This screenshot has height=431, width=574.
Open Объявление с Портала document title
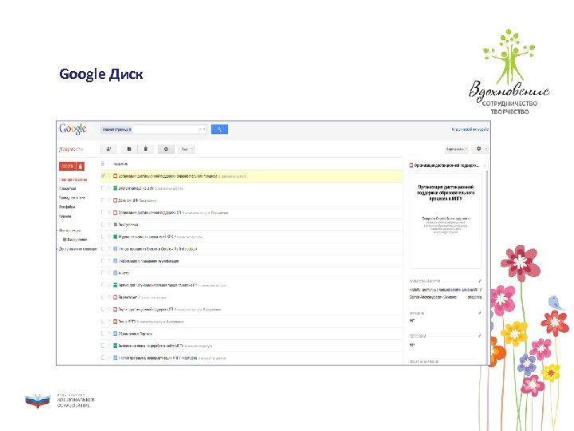coord(135,334)
